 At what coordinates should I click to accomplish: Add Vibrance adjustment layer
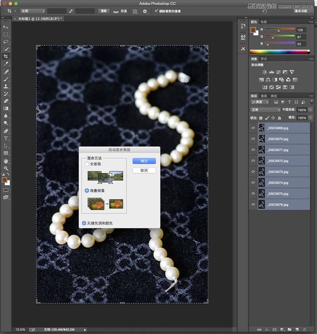pyautogui.click(x=292, y=72)
